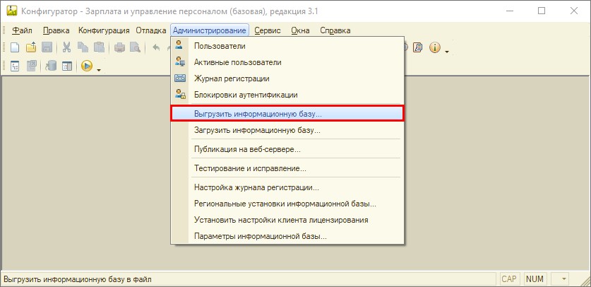The width and height of the screenshot is (591, 287).
Task: Click the Print printer icon
Action: [119, 47]
